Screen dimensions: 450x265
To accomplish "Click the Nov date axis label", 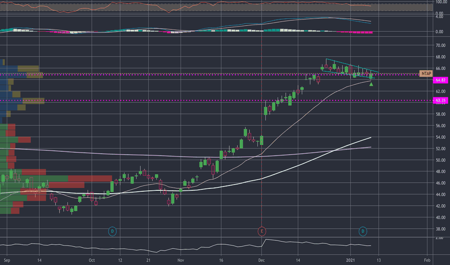I will coord(181,260).
